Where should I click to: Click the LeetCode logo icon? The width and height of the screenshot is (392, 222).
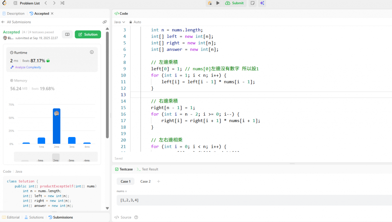point(4,3)
